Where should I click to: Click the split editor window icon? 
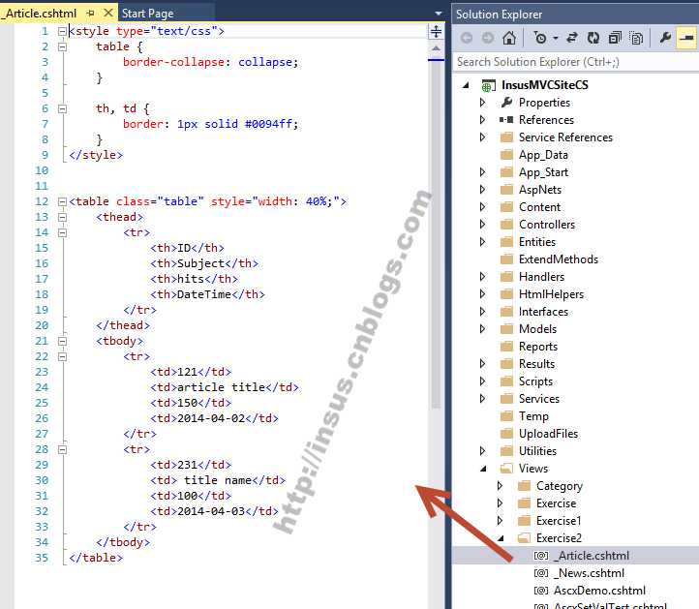[436, 31]
